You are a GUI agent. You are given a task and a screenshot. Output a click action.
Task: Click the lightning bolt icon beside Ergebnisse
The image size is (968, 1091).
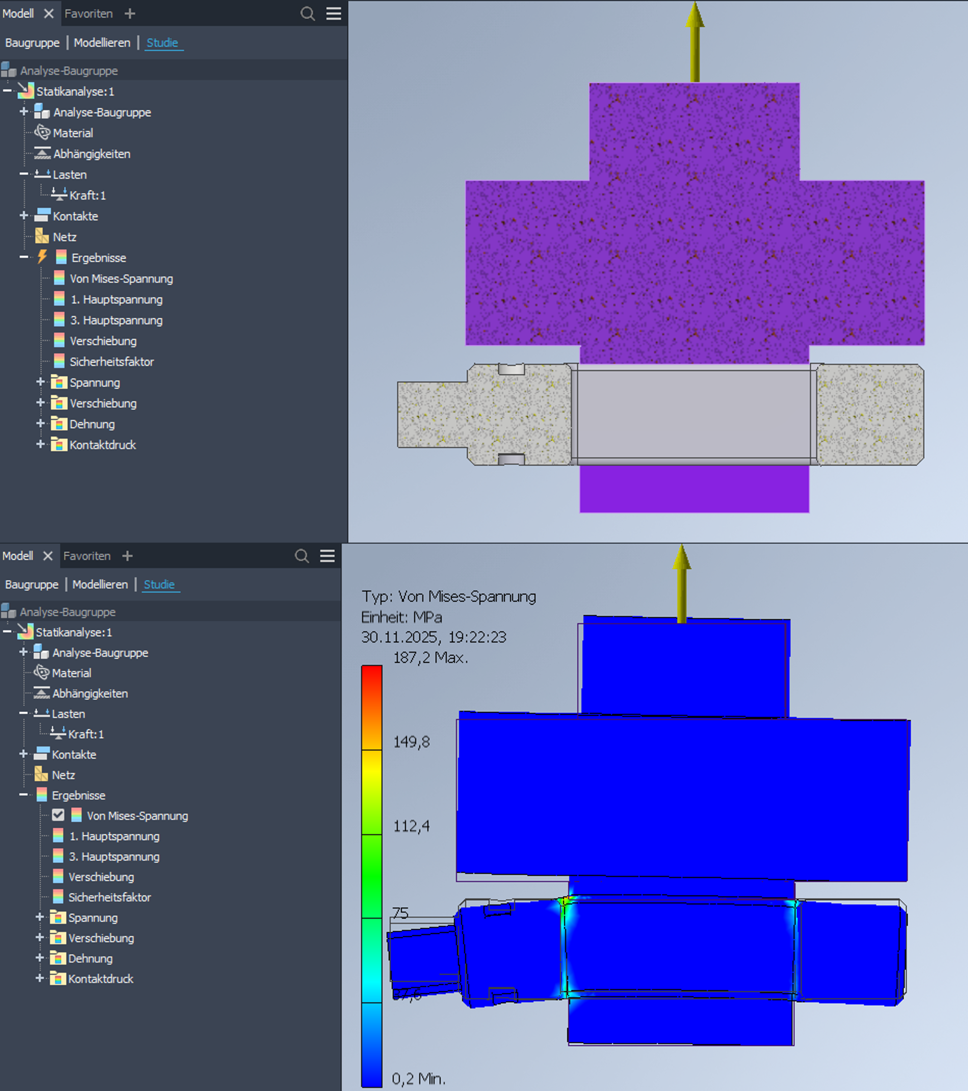(42, 257)
